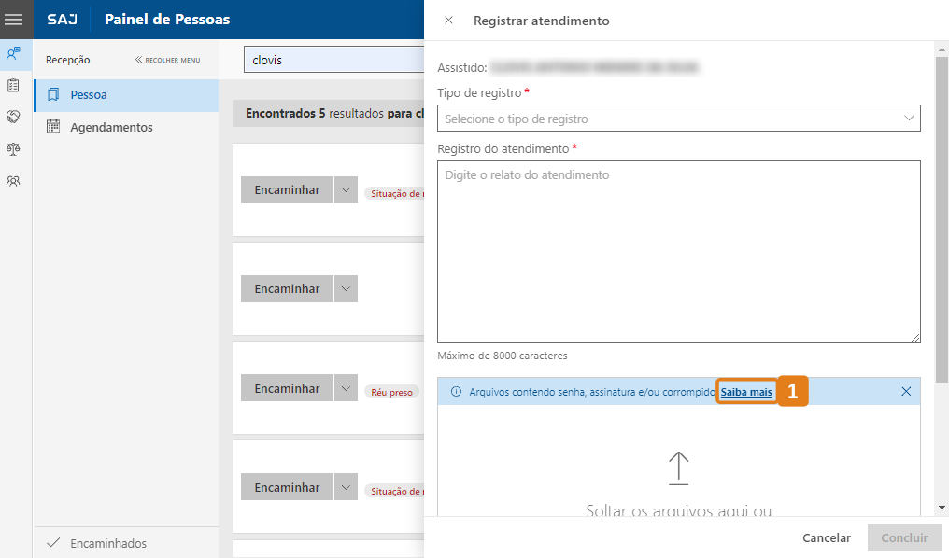Click the Pessoa book icon
Image resolution: width=949 pixels, height=558 pixels.
tap(53, 94)
